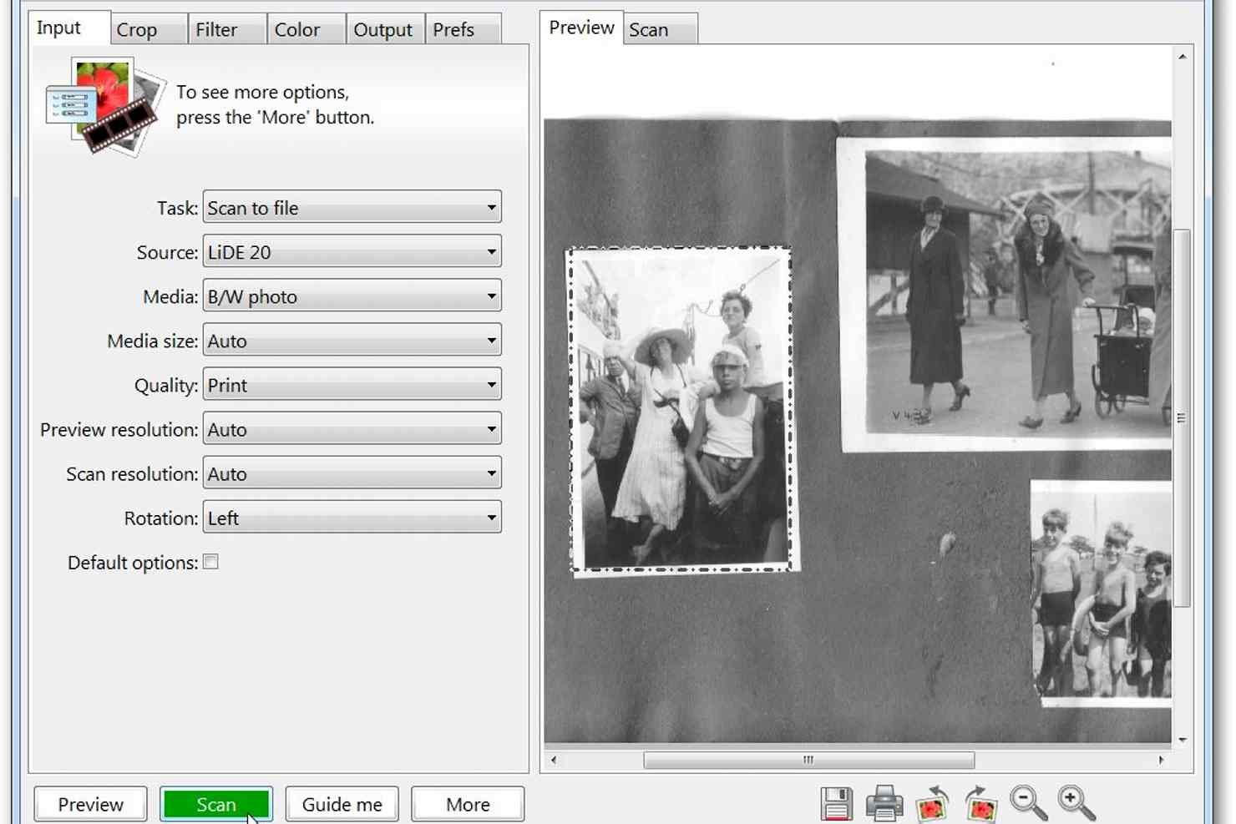Screen dimensions: 1236x824
Task: Click the green Scan button
Action: pyautogui.click(x=216, y=804)
